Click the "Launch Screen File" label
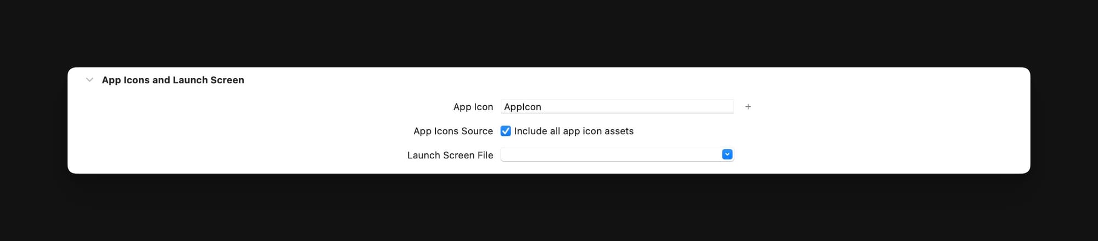Screen dimensions: 1098x241 coord(450,155)
